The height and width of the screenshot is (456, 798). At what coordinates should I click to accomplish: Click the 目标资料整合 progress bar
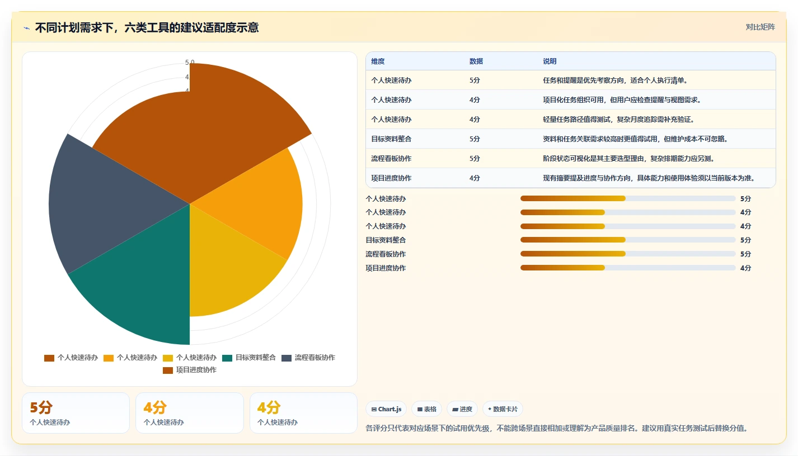(x=628, y=240)
